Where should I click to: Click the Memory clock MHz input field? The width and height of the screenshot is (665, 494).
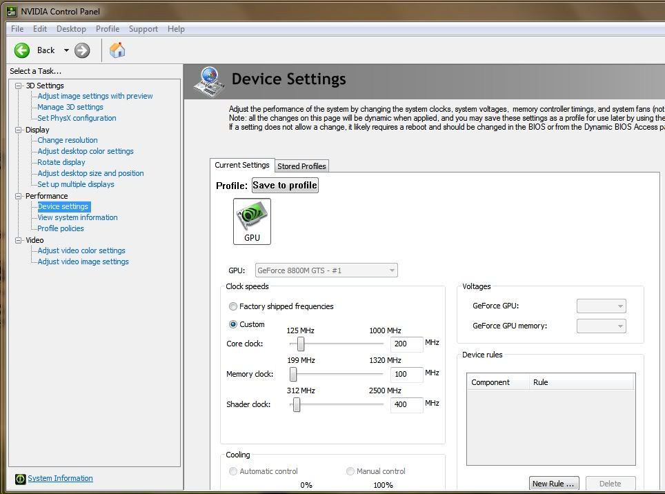[x=406, y=375]
